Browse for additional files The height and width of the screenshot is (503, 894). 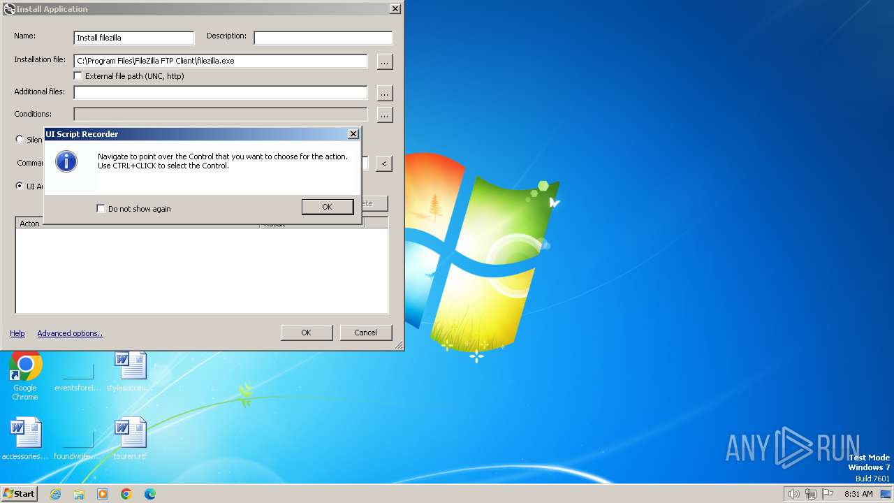(x=385, y=92)
